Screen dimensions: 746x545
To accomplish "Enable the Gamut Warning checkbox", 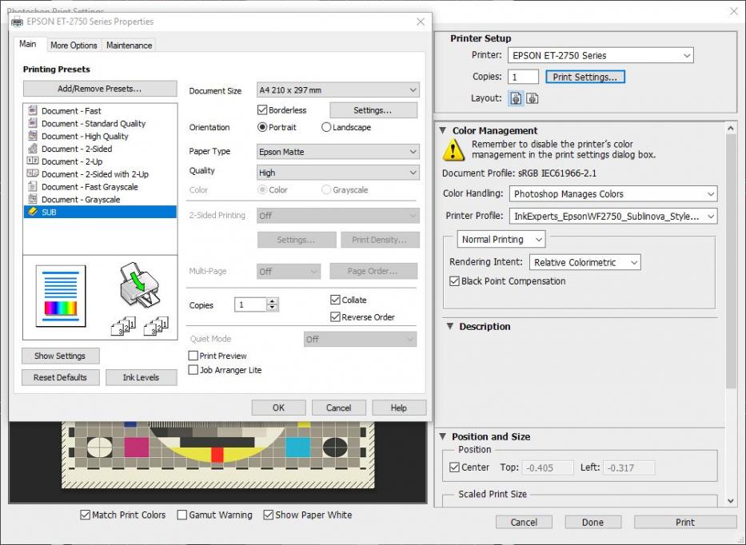I will click(x=182, y=515).
